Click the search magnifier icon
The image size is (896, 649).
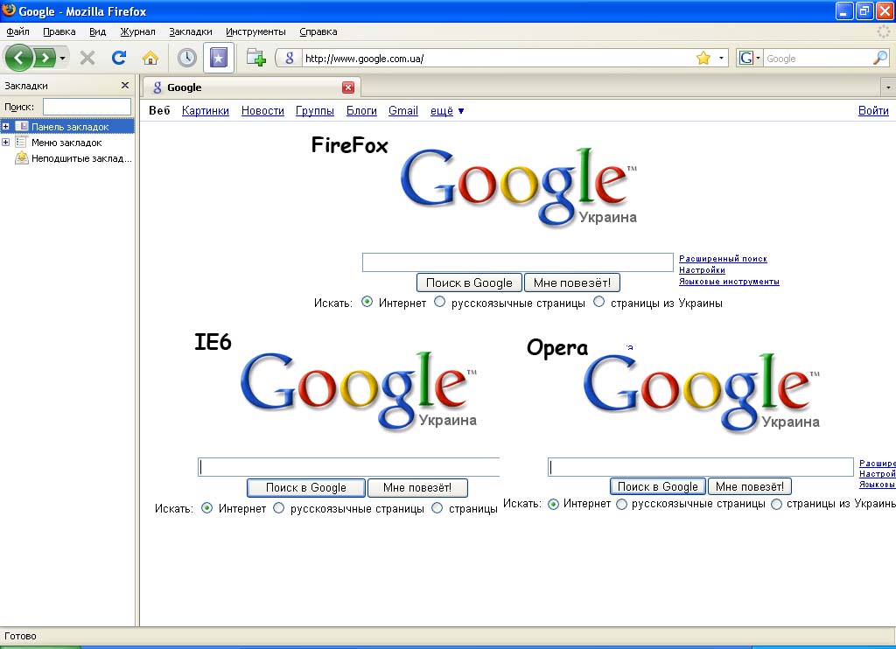880,58
